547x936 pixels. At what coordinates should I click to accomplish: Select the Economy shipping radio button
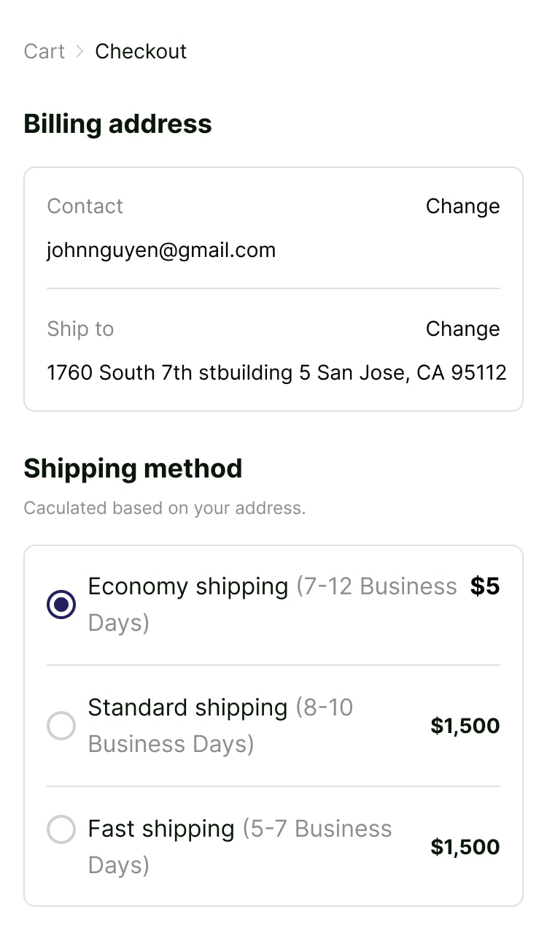(x=61, y=605)
